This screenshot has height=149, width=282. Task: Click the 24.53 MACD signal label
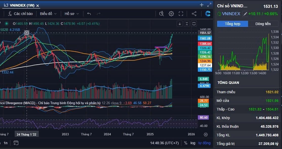pos(203,105)
